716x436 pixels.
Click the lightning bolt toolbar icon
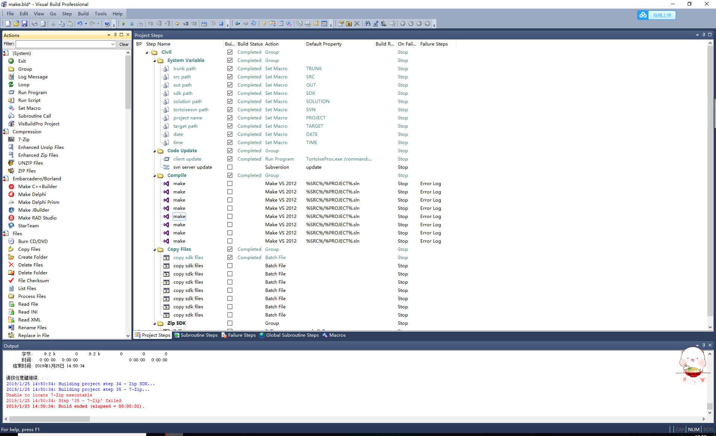(x=264, y=24)
